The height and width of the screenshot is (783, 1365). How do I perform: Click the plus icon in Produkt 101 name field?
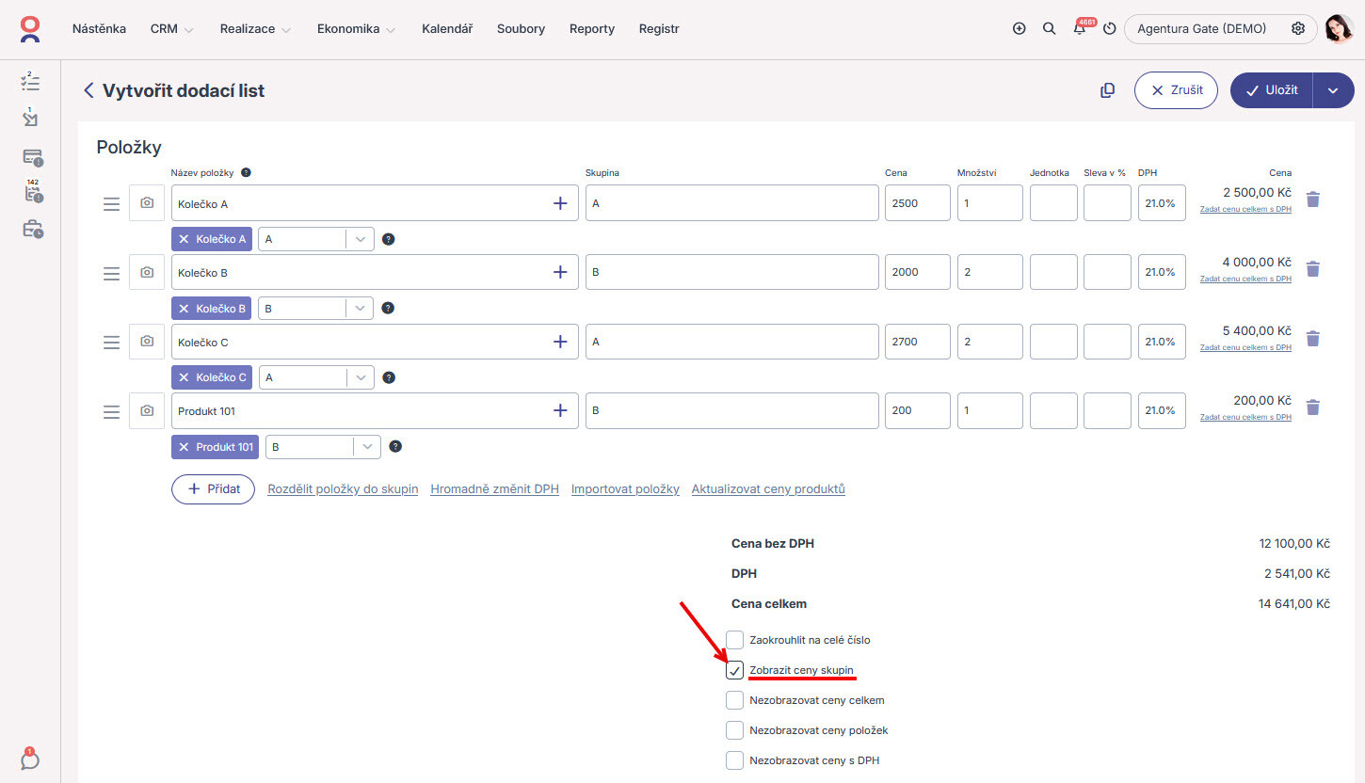tap(560, 410)
